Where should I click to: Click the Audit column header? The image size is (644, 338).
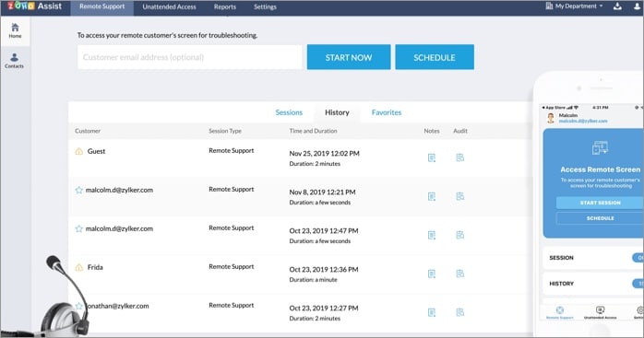[x=460, y=131]
